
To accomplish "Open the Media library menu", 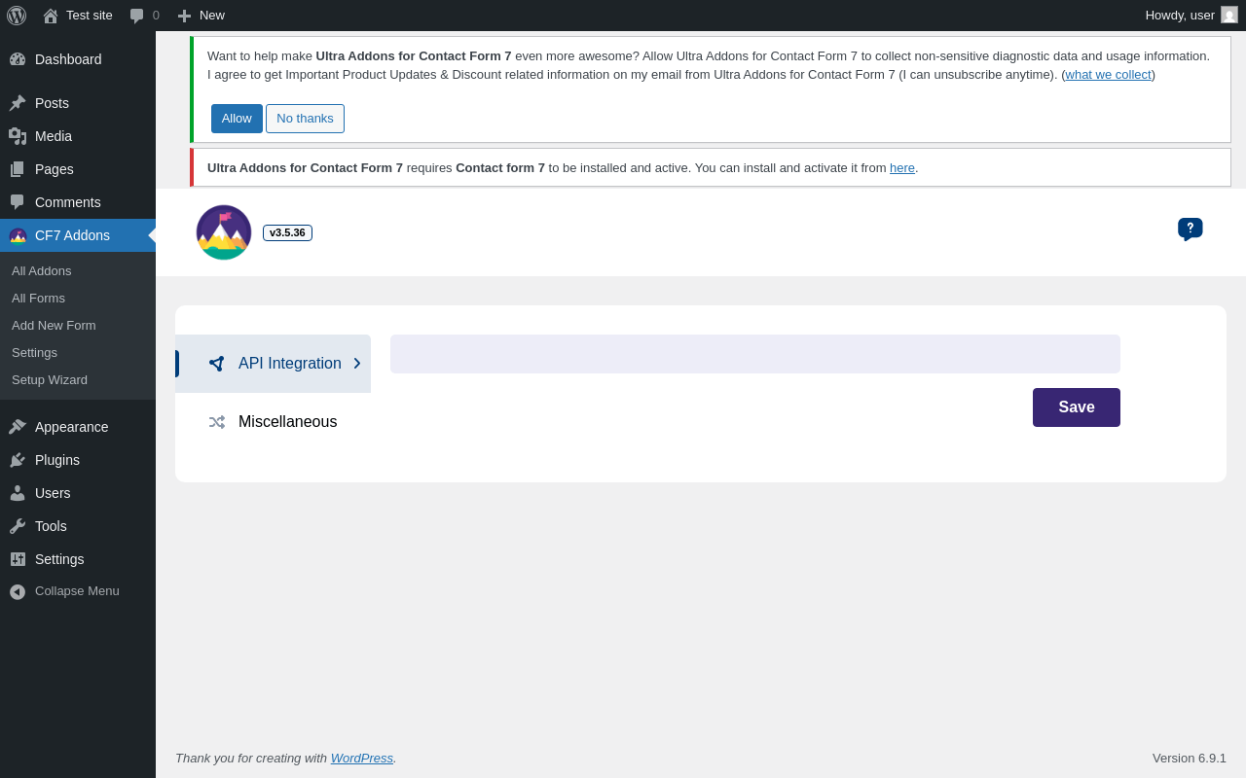I will tap(54, 136).
